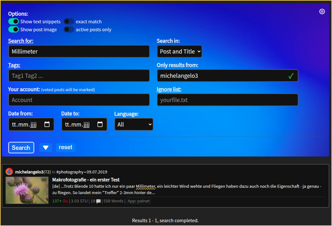The width and height of the screenshot is (332, 226).
Task: Open the #photography tag link
Action: pos(70,172)
